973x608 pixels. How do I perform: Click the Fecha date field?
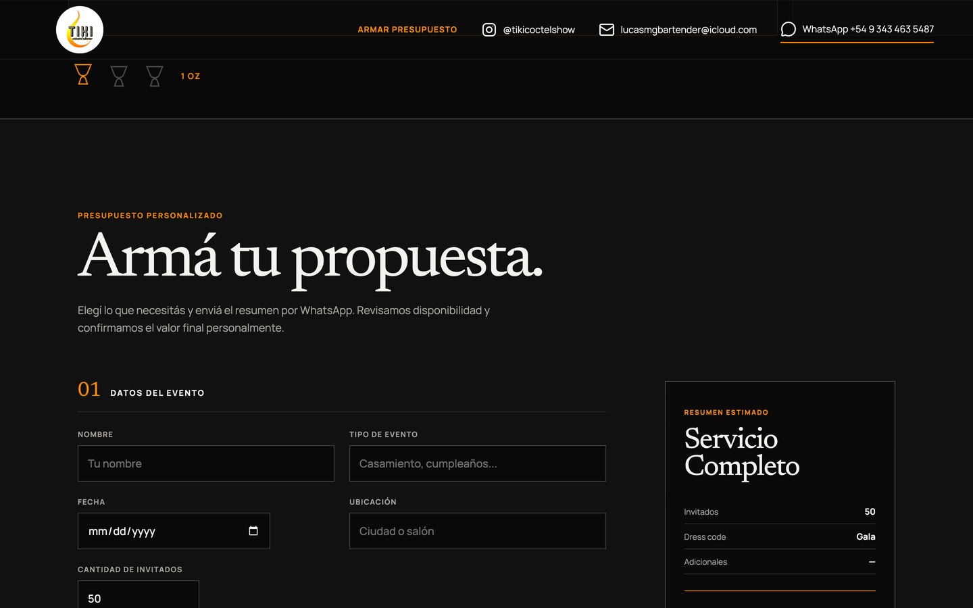coord(174,531)
